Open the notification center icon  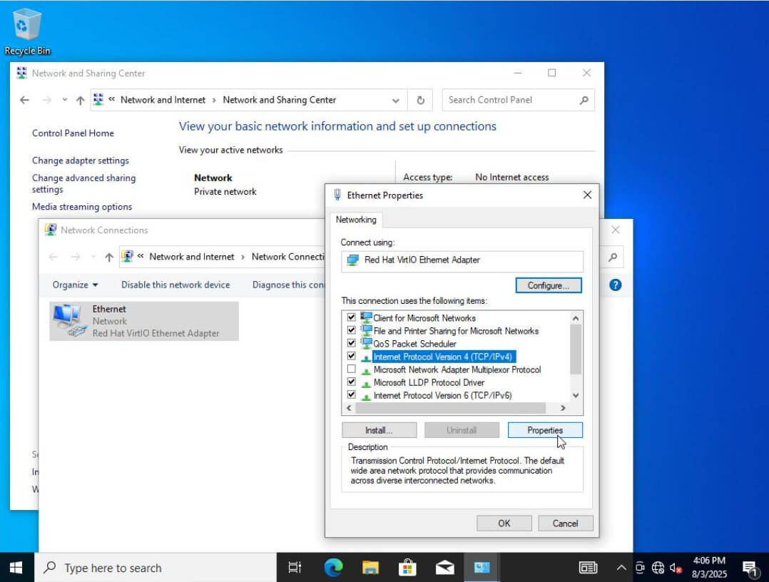[750, 568]
